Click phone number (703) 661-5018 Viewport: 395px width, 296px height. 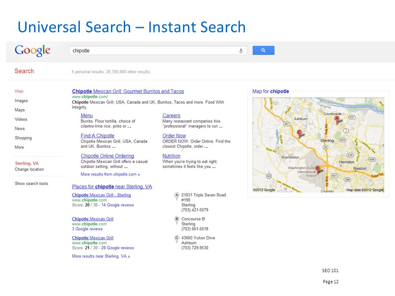pos(195,229)
